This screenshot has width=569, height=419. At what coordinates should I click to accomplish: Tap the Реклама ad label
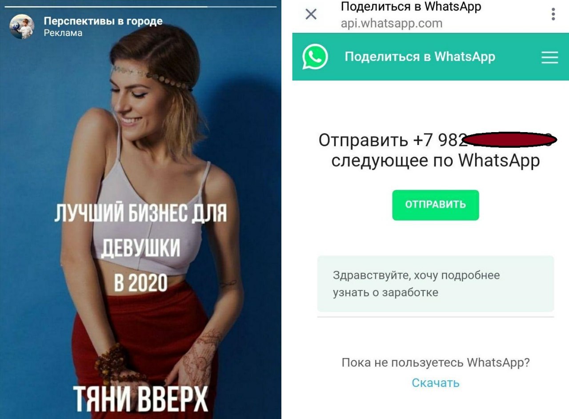63,33
